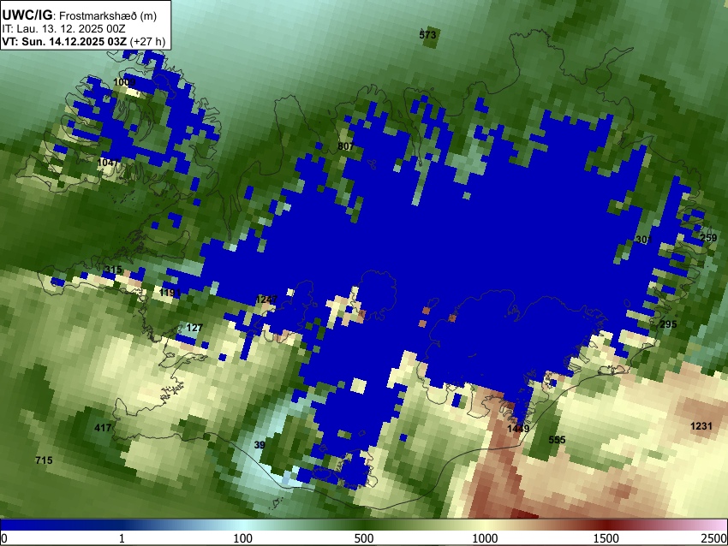This screenshot has height=546, width=728.
Task: Select the 1009 map value label
Action: [124, 82]
